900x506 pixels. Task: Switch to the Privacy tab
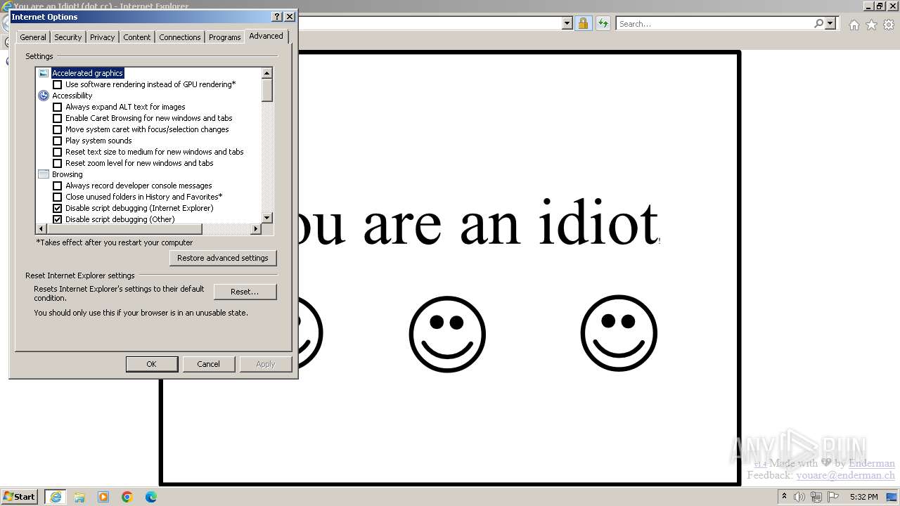102,37
